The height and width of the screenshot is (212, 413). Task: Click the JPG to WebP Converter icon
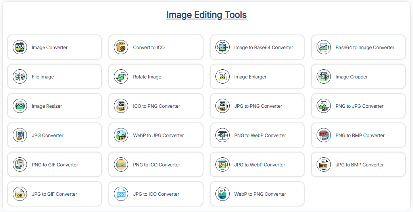point(223,165)
